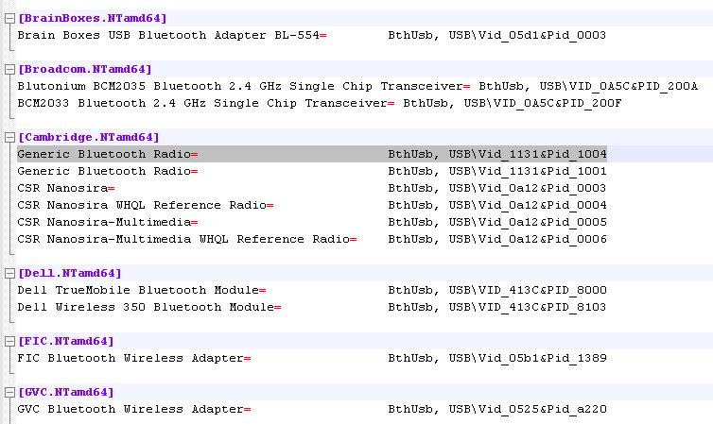713x424 pixels.
Task: Click GVC Bluetooth Wireless Adapter text
Action: 130,409
